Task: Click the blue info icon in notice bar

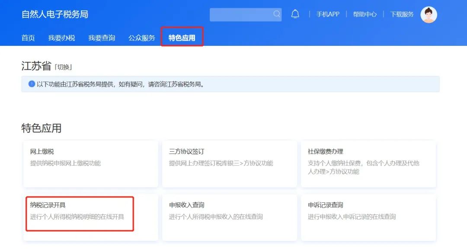Action: [32, 84]
